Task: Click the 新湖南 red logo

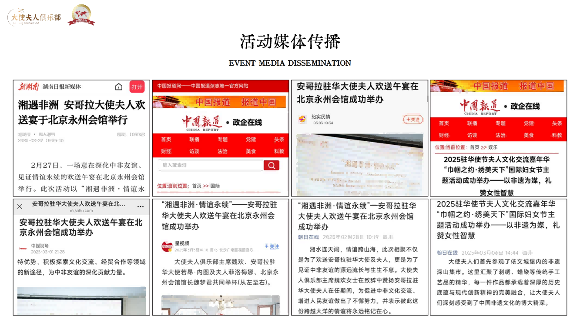Action: pyautogui.click(x=29, y=87)
